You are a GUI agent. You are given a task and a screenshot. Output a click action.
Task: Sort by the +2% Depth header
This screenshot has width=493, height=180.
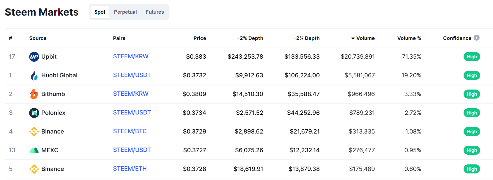tap(250, 38)
